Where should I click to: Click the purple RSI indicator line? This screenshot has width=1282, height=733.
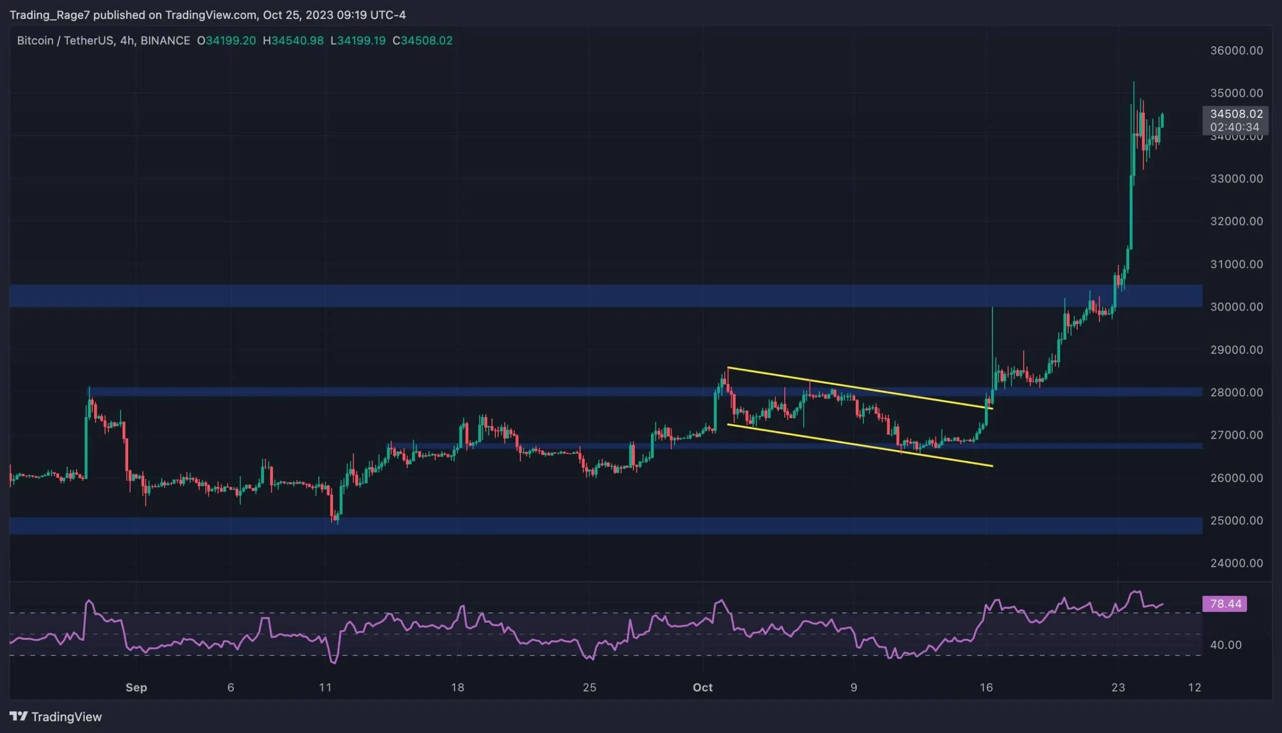coord(586,627)
